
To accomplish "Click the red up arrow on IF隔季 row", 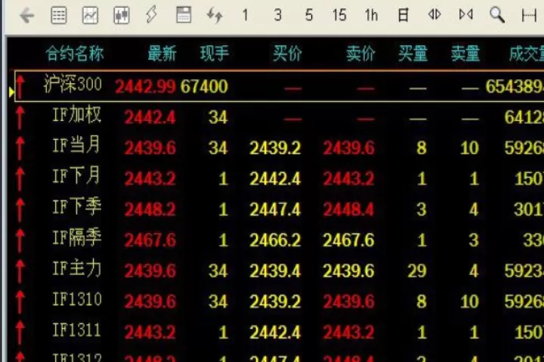I will coord(20,240).
